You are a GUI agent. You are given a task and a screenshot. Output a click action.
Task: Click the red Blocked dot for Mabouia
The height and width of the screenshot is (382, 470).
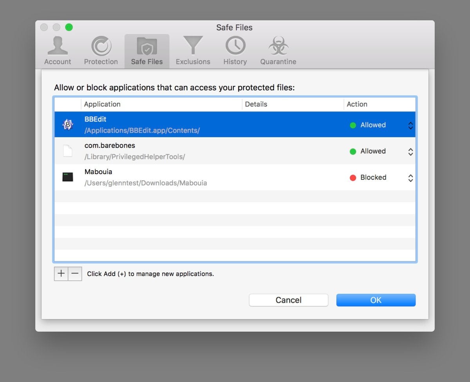pos(353,178)
